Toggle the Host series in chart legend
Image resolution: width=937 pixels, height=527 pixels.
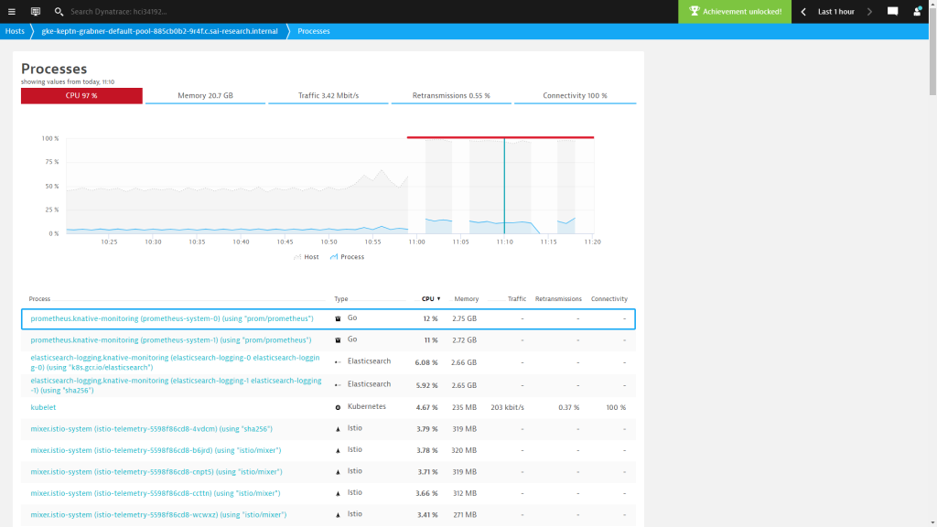coord(306,257)
